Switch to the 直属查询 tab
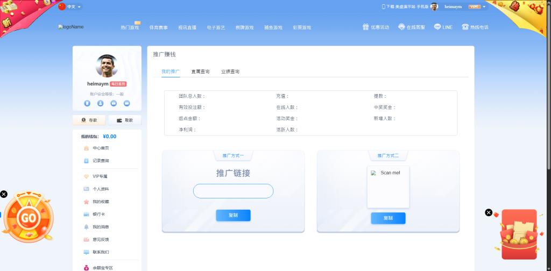Image resolution: width=551 pixels, height=271 pixels. coord(200,72)
